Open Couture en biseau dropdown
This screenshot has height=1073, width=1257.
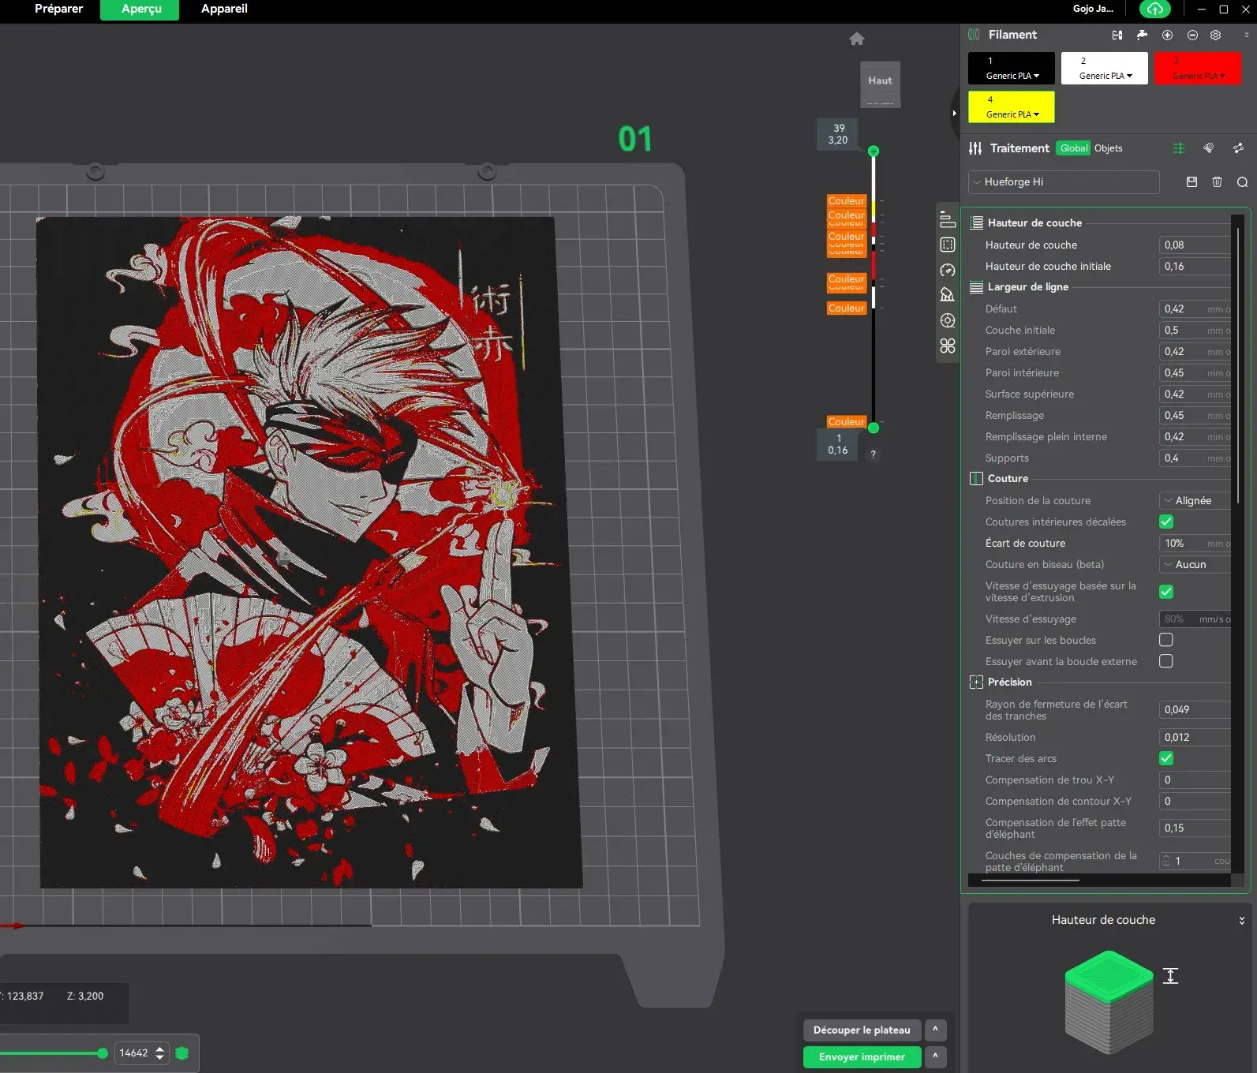(1195, 564)
